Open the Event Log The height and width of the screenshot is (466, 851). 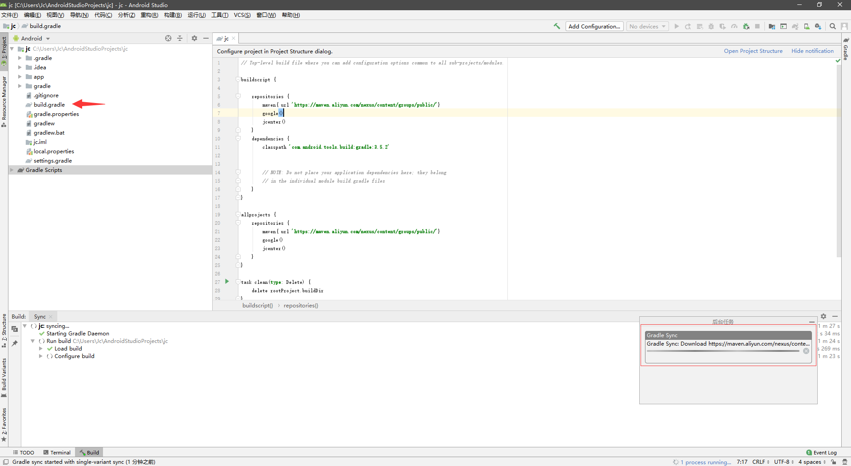(x=821, y=453)
